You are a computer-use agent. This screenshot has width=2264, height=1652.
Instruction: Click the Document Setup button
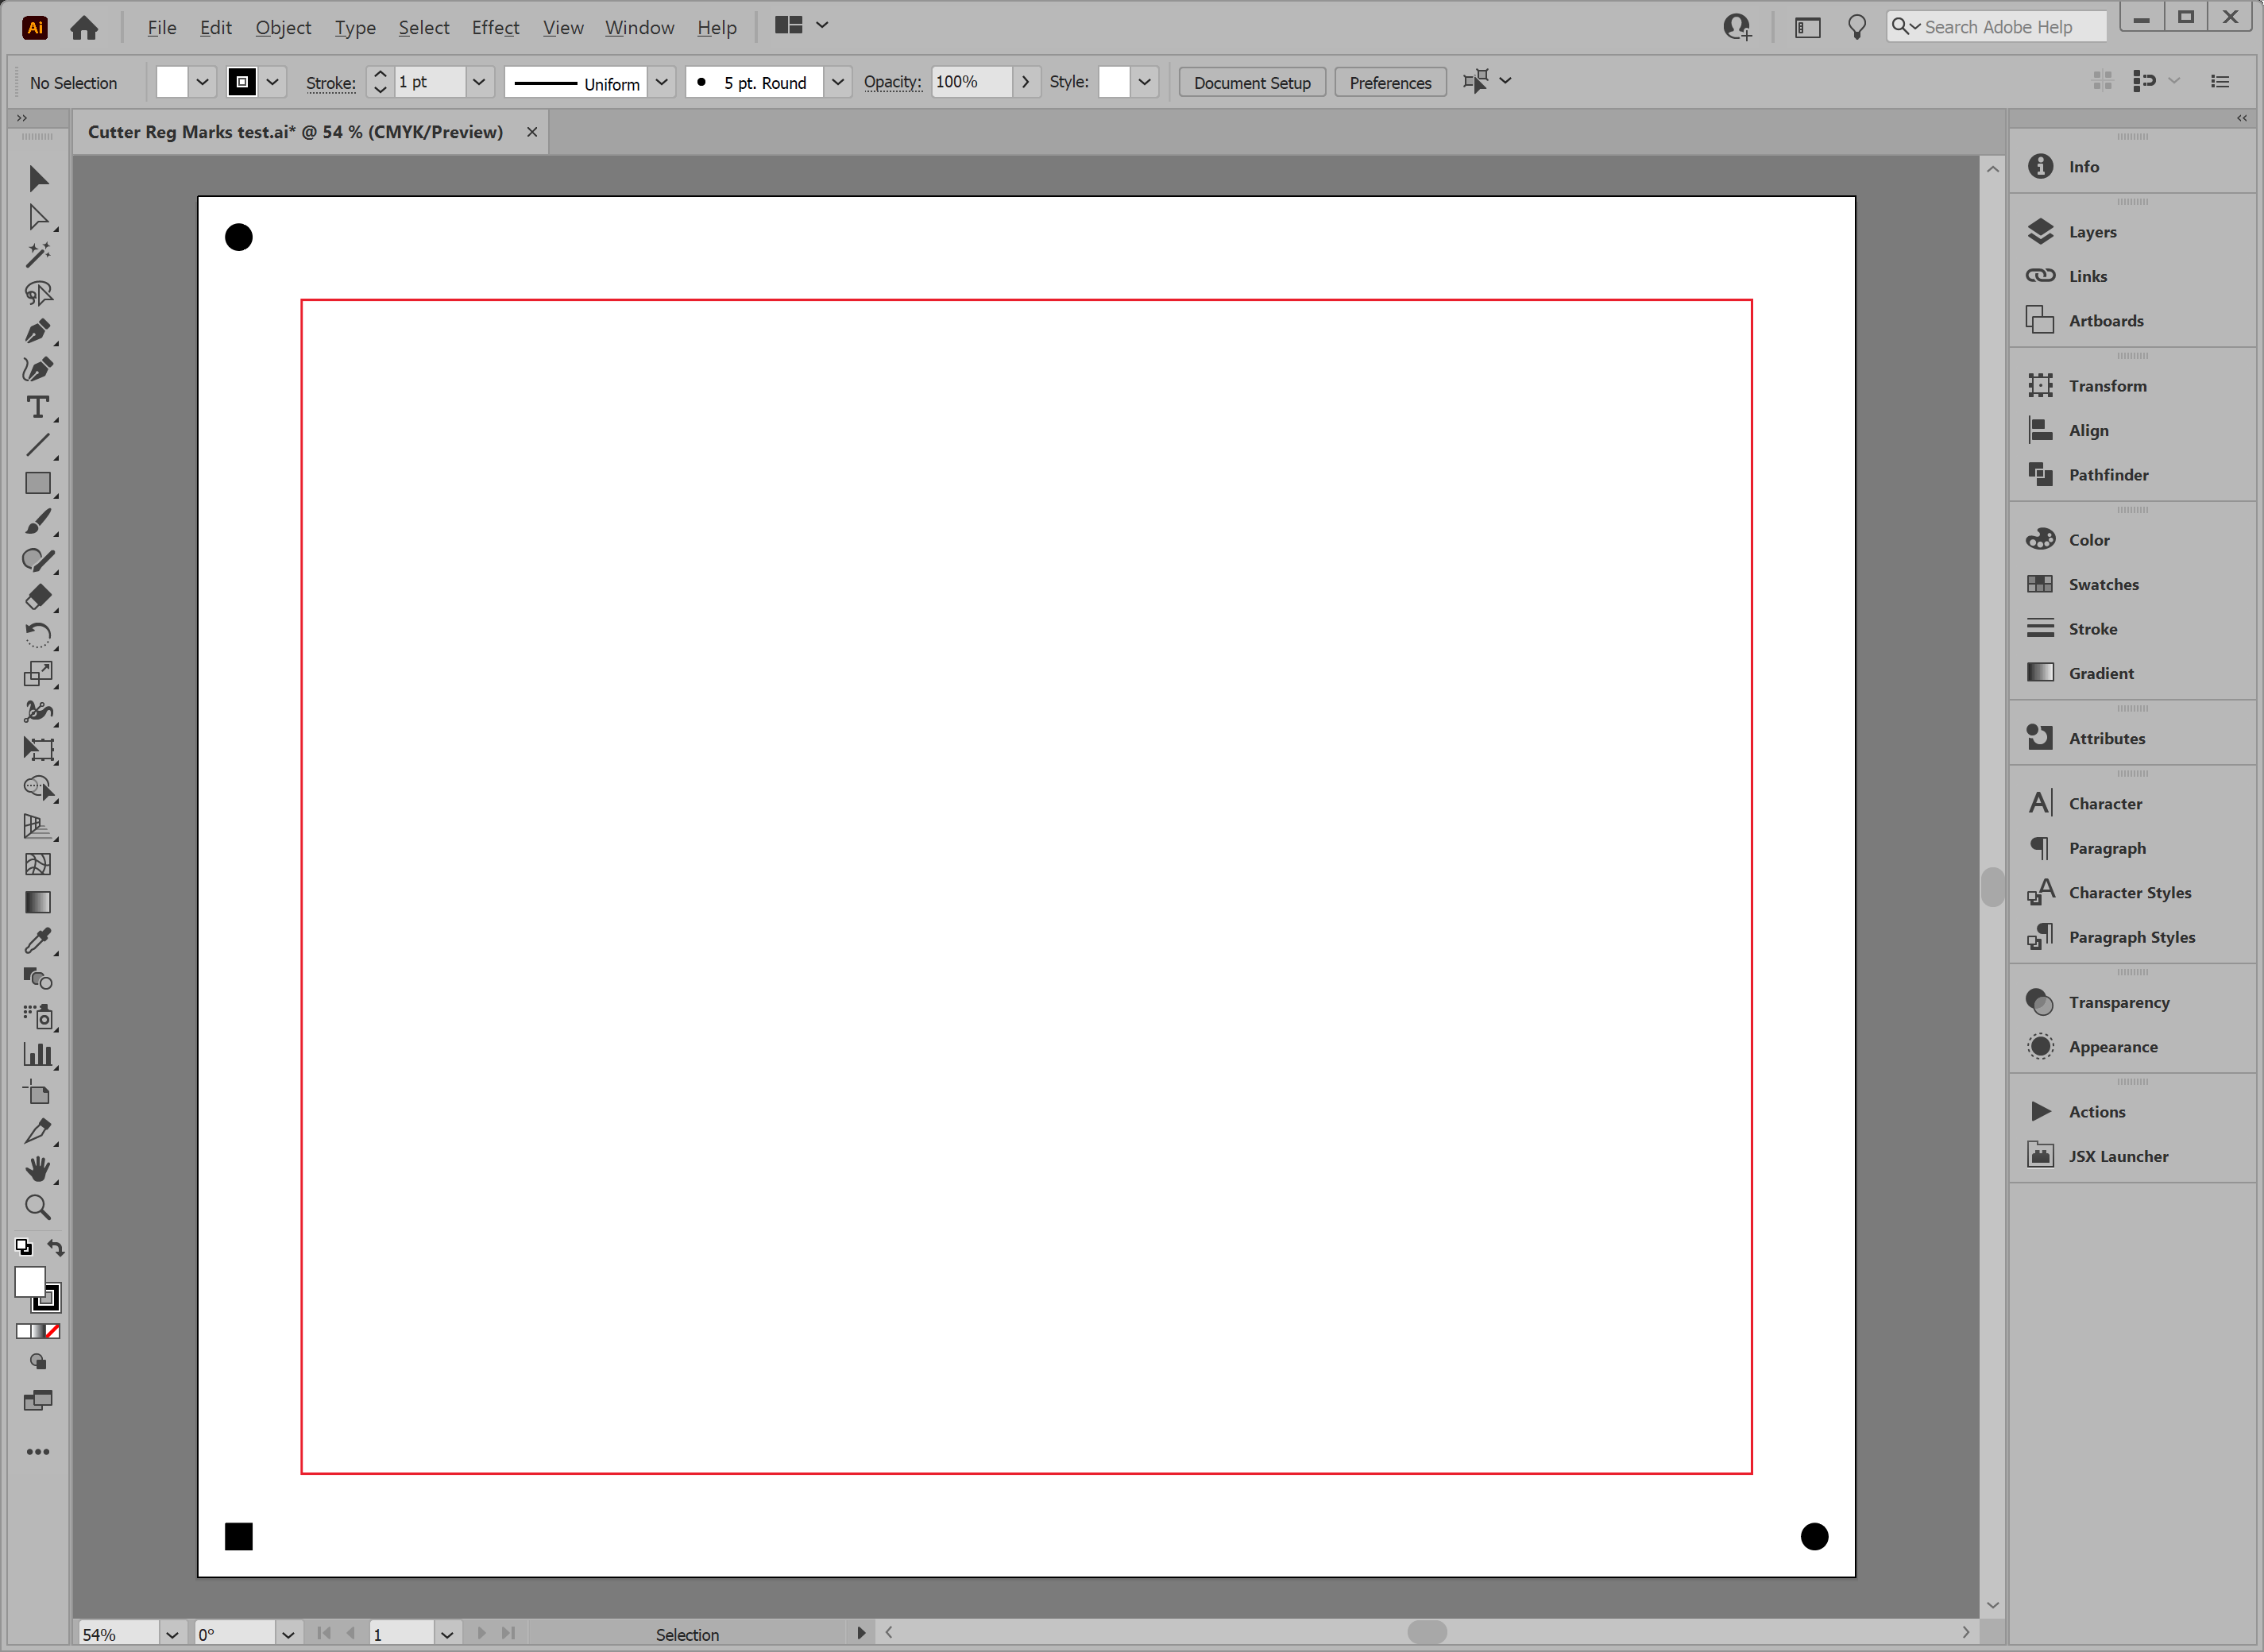(x=1252, y=83)
